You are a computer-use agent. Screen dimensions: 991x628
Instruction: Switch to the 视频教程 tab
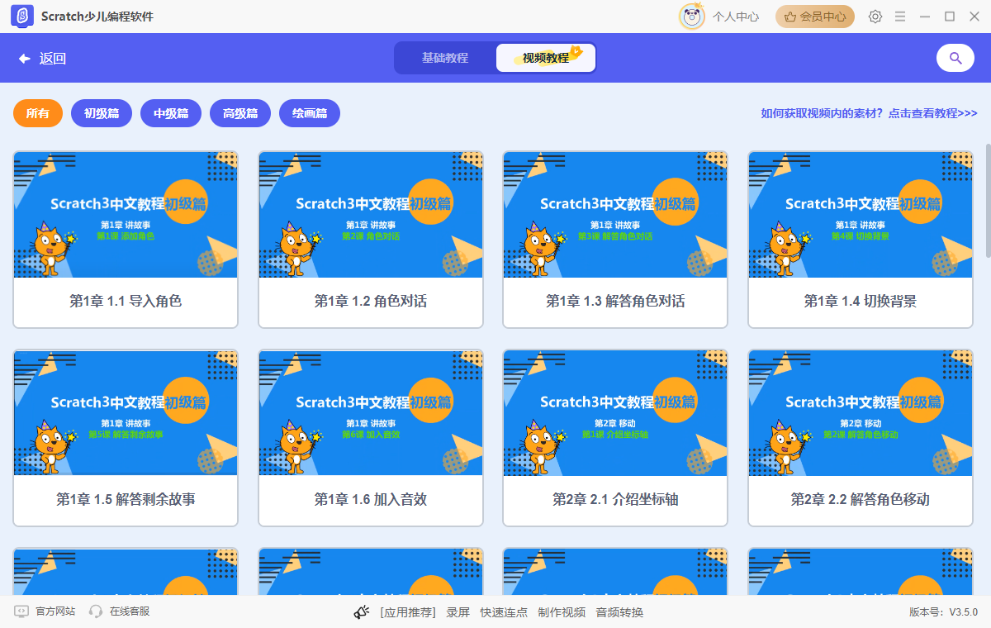[544, 58]
